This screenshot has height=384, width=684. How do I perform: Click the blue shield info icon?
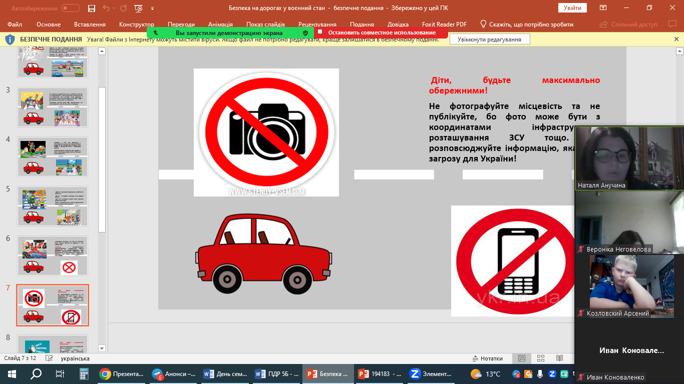[x=10, y=39]
